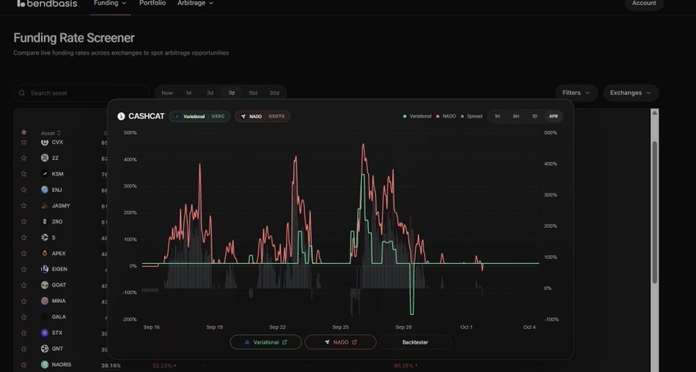Switch chart rate to 1H
This screenshot has width=696, height=372.
click(497, 116)
